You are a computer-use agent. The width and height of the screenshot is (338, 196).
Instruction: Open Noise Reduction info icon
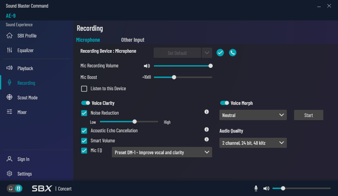(207, 112)
